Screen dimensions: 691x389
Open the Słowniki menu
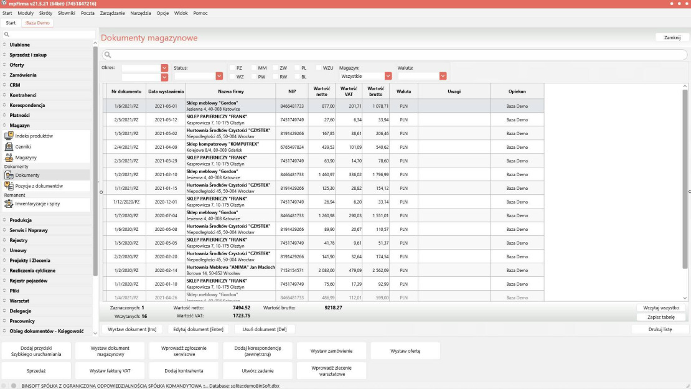pos(67,13)
